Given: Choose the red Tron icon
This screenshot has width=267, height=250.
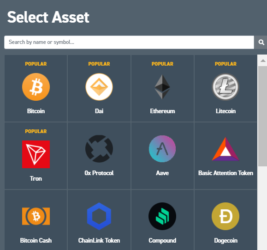Looking at the screenshot, I should (36, 154).
